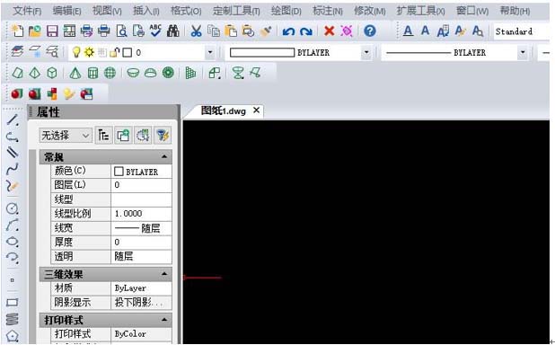Screen dimensions: 555x354
Task: Choose the 3D dish (bowl) icon
Action: pos(133,73)
